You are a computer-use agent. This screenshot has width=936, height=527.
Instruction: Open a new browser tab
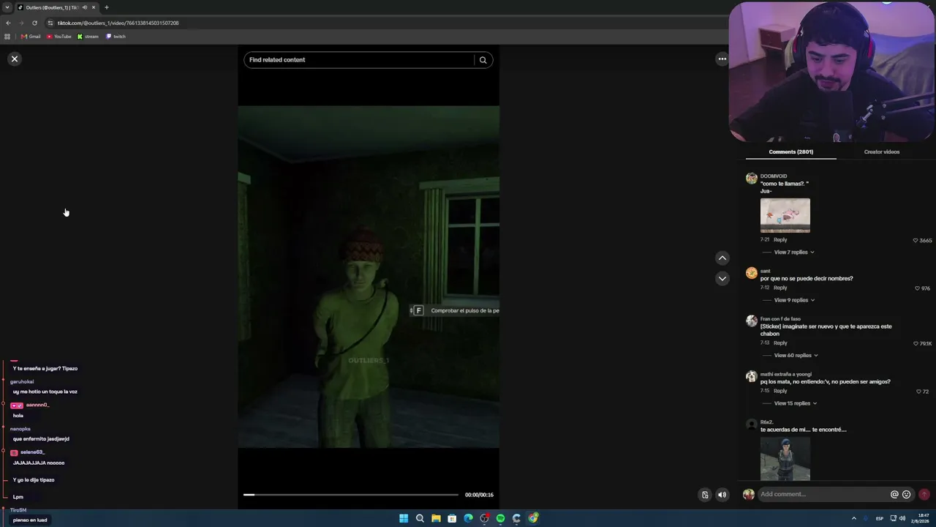[x=107, y=7]
